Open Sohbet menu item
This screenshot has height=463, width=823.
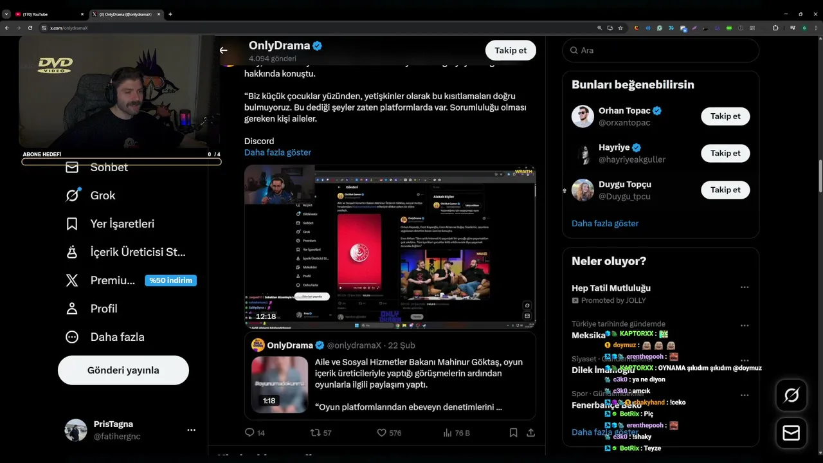(109, 167)
